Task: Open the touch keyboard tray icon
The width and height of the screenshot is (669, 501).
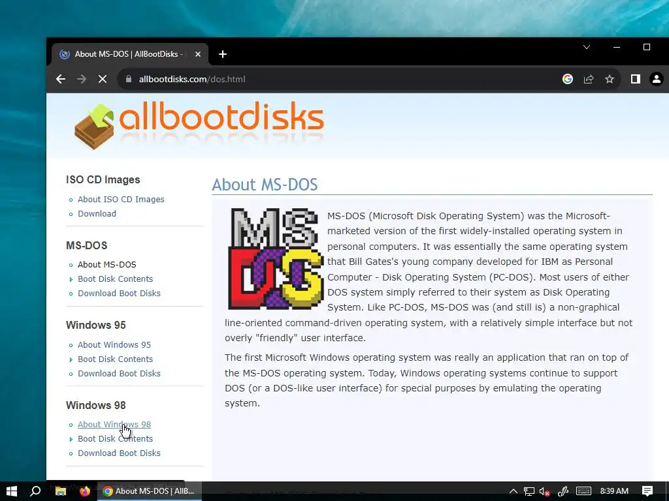Action: click(x=583, y=491)
